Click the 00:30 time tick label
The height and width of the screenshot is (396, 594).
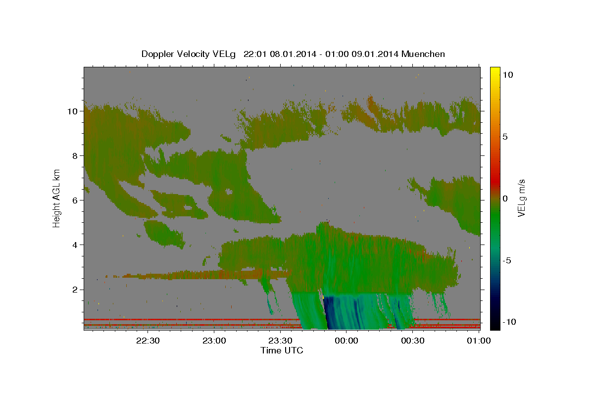[412, 341]
